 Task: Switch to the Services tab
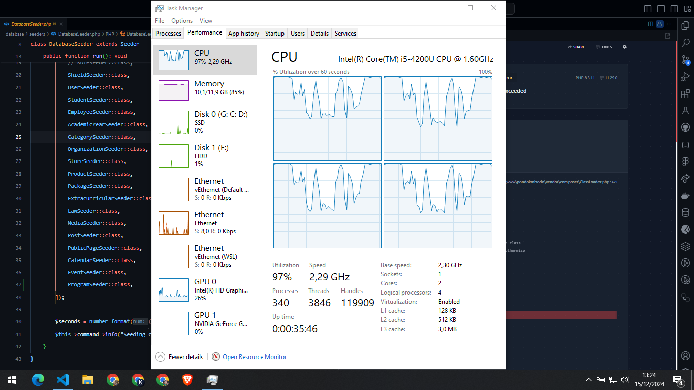point(345,34)
